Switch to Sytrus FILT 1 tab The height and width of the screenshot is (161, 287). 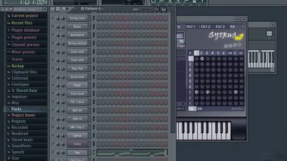[x=191, y=27]
